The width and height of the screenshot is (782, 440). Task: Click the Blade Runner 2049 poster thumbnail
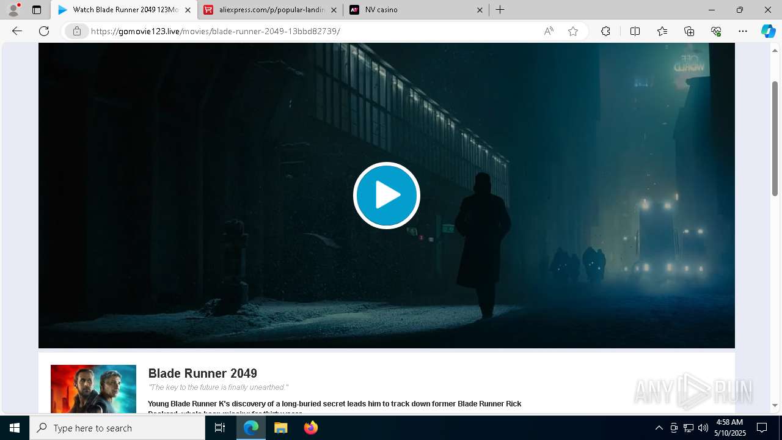click(x=93, y=389)
